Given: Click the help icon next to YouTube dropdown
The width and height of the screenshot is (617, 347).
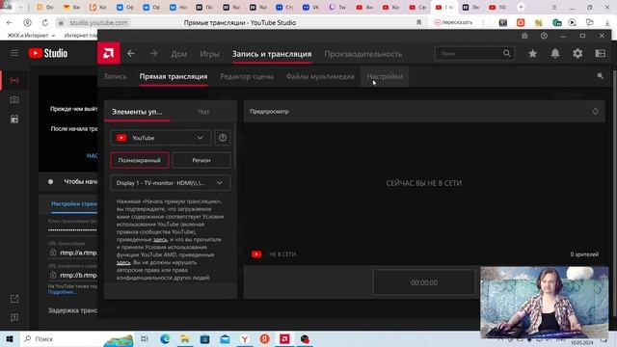Looking at the screenshot, I should click(223, 138).
